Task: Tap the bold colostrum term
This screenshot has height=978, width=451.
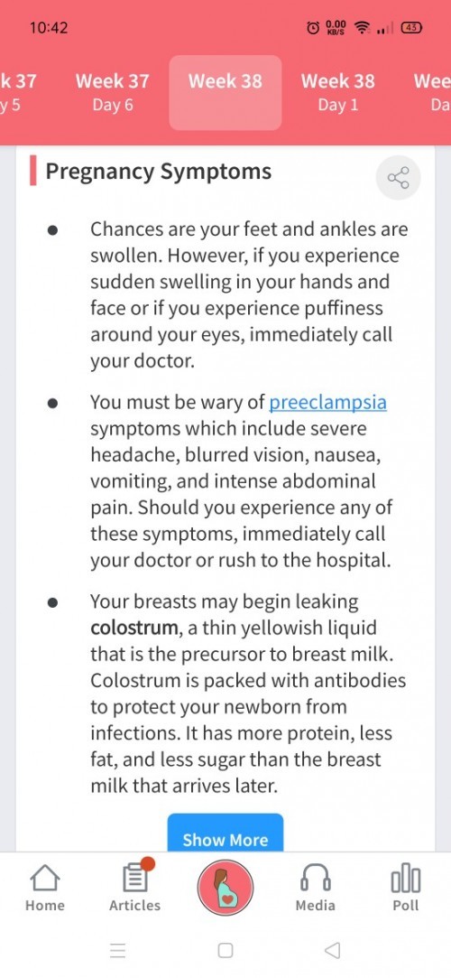Action: point(135,629)
